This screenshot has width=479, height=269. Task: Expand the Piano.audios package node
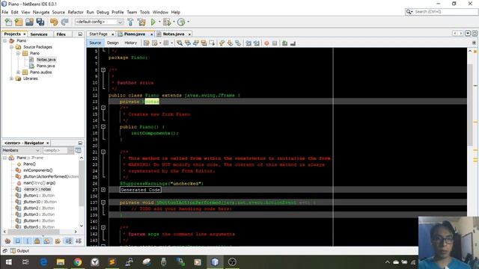point(18,72)
